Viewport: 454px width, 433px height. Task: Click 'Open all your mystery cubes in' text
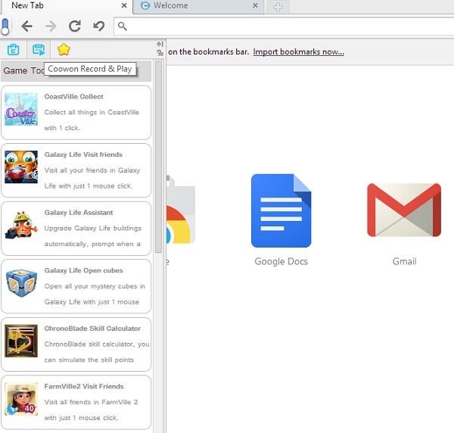tap(95, 286)
